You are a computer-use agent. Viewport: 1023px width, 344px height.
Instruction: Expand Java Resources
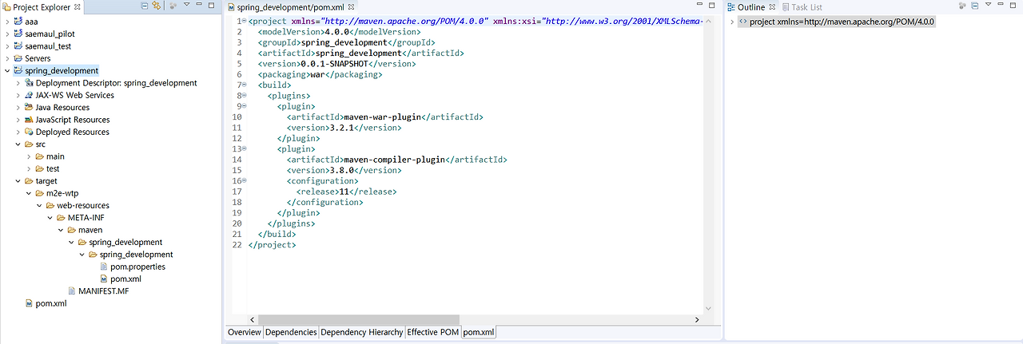pyautogui.click(x=18, y=107)
